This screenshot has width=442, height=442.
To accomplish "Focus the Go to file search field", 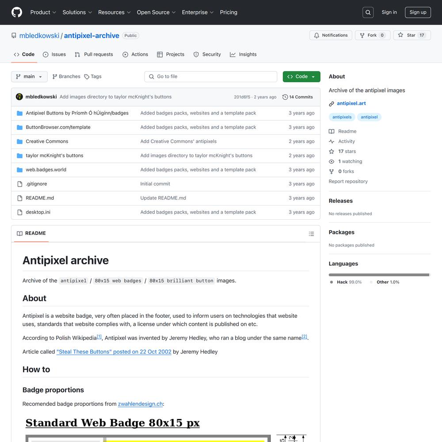I will point(211,76).
